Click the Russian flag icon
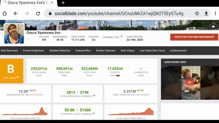Viewport: 219px width, 123px height. point(118,76)
